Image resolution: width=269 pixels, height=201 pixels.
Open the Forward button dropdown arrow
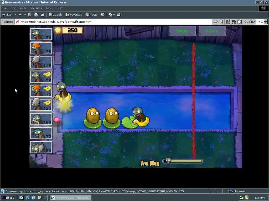(25, 15)
